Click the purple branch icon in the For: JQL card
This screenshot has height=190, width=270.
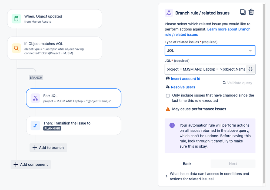[35, 98]
